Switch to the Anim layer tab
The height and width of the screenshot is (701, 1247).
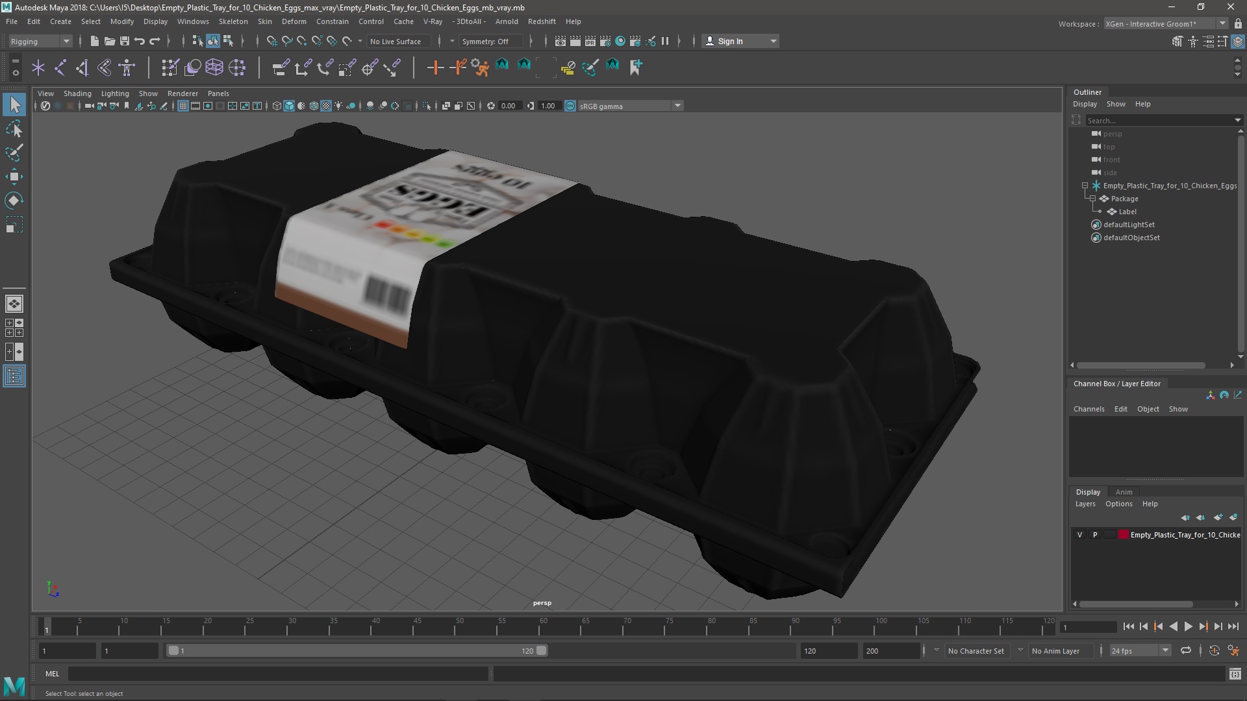1124,492
